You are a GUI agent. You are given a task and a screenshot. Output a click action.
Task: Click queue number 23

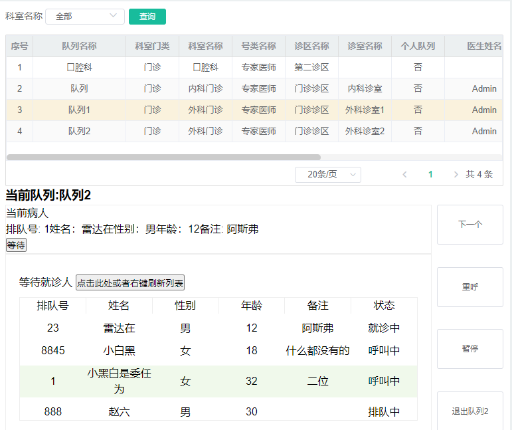pos(53,328)
